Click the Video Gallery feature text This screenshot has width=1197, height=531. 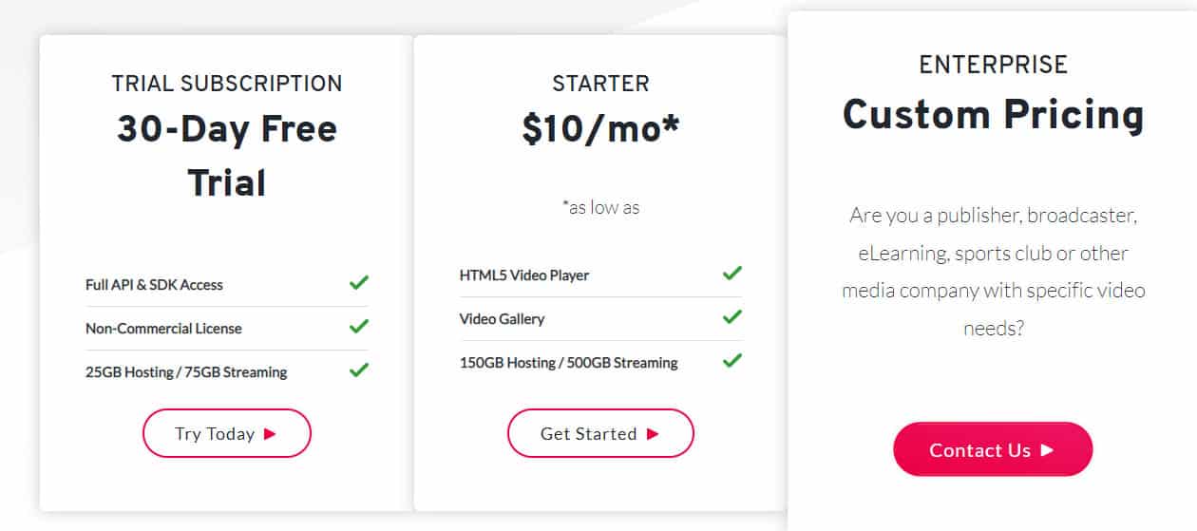tap(502, 319)
